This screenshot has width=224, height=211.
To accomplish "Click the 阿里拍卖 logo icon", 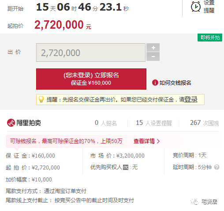I will (x=11, y=123).
